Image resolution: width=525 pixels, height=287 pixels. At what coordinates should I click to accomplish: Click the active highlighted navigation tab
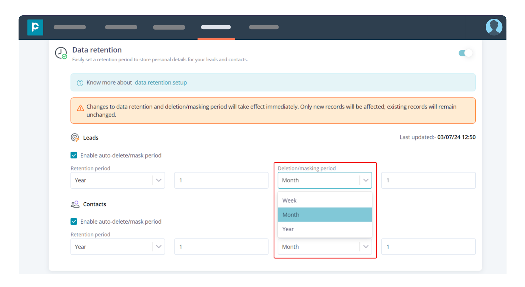click(216, 27)
